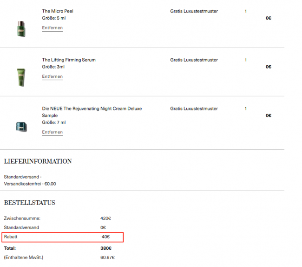Click the LIEFERINFORMATION heading
The height and width of the screenshot is (267, 302).
38,161
